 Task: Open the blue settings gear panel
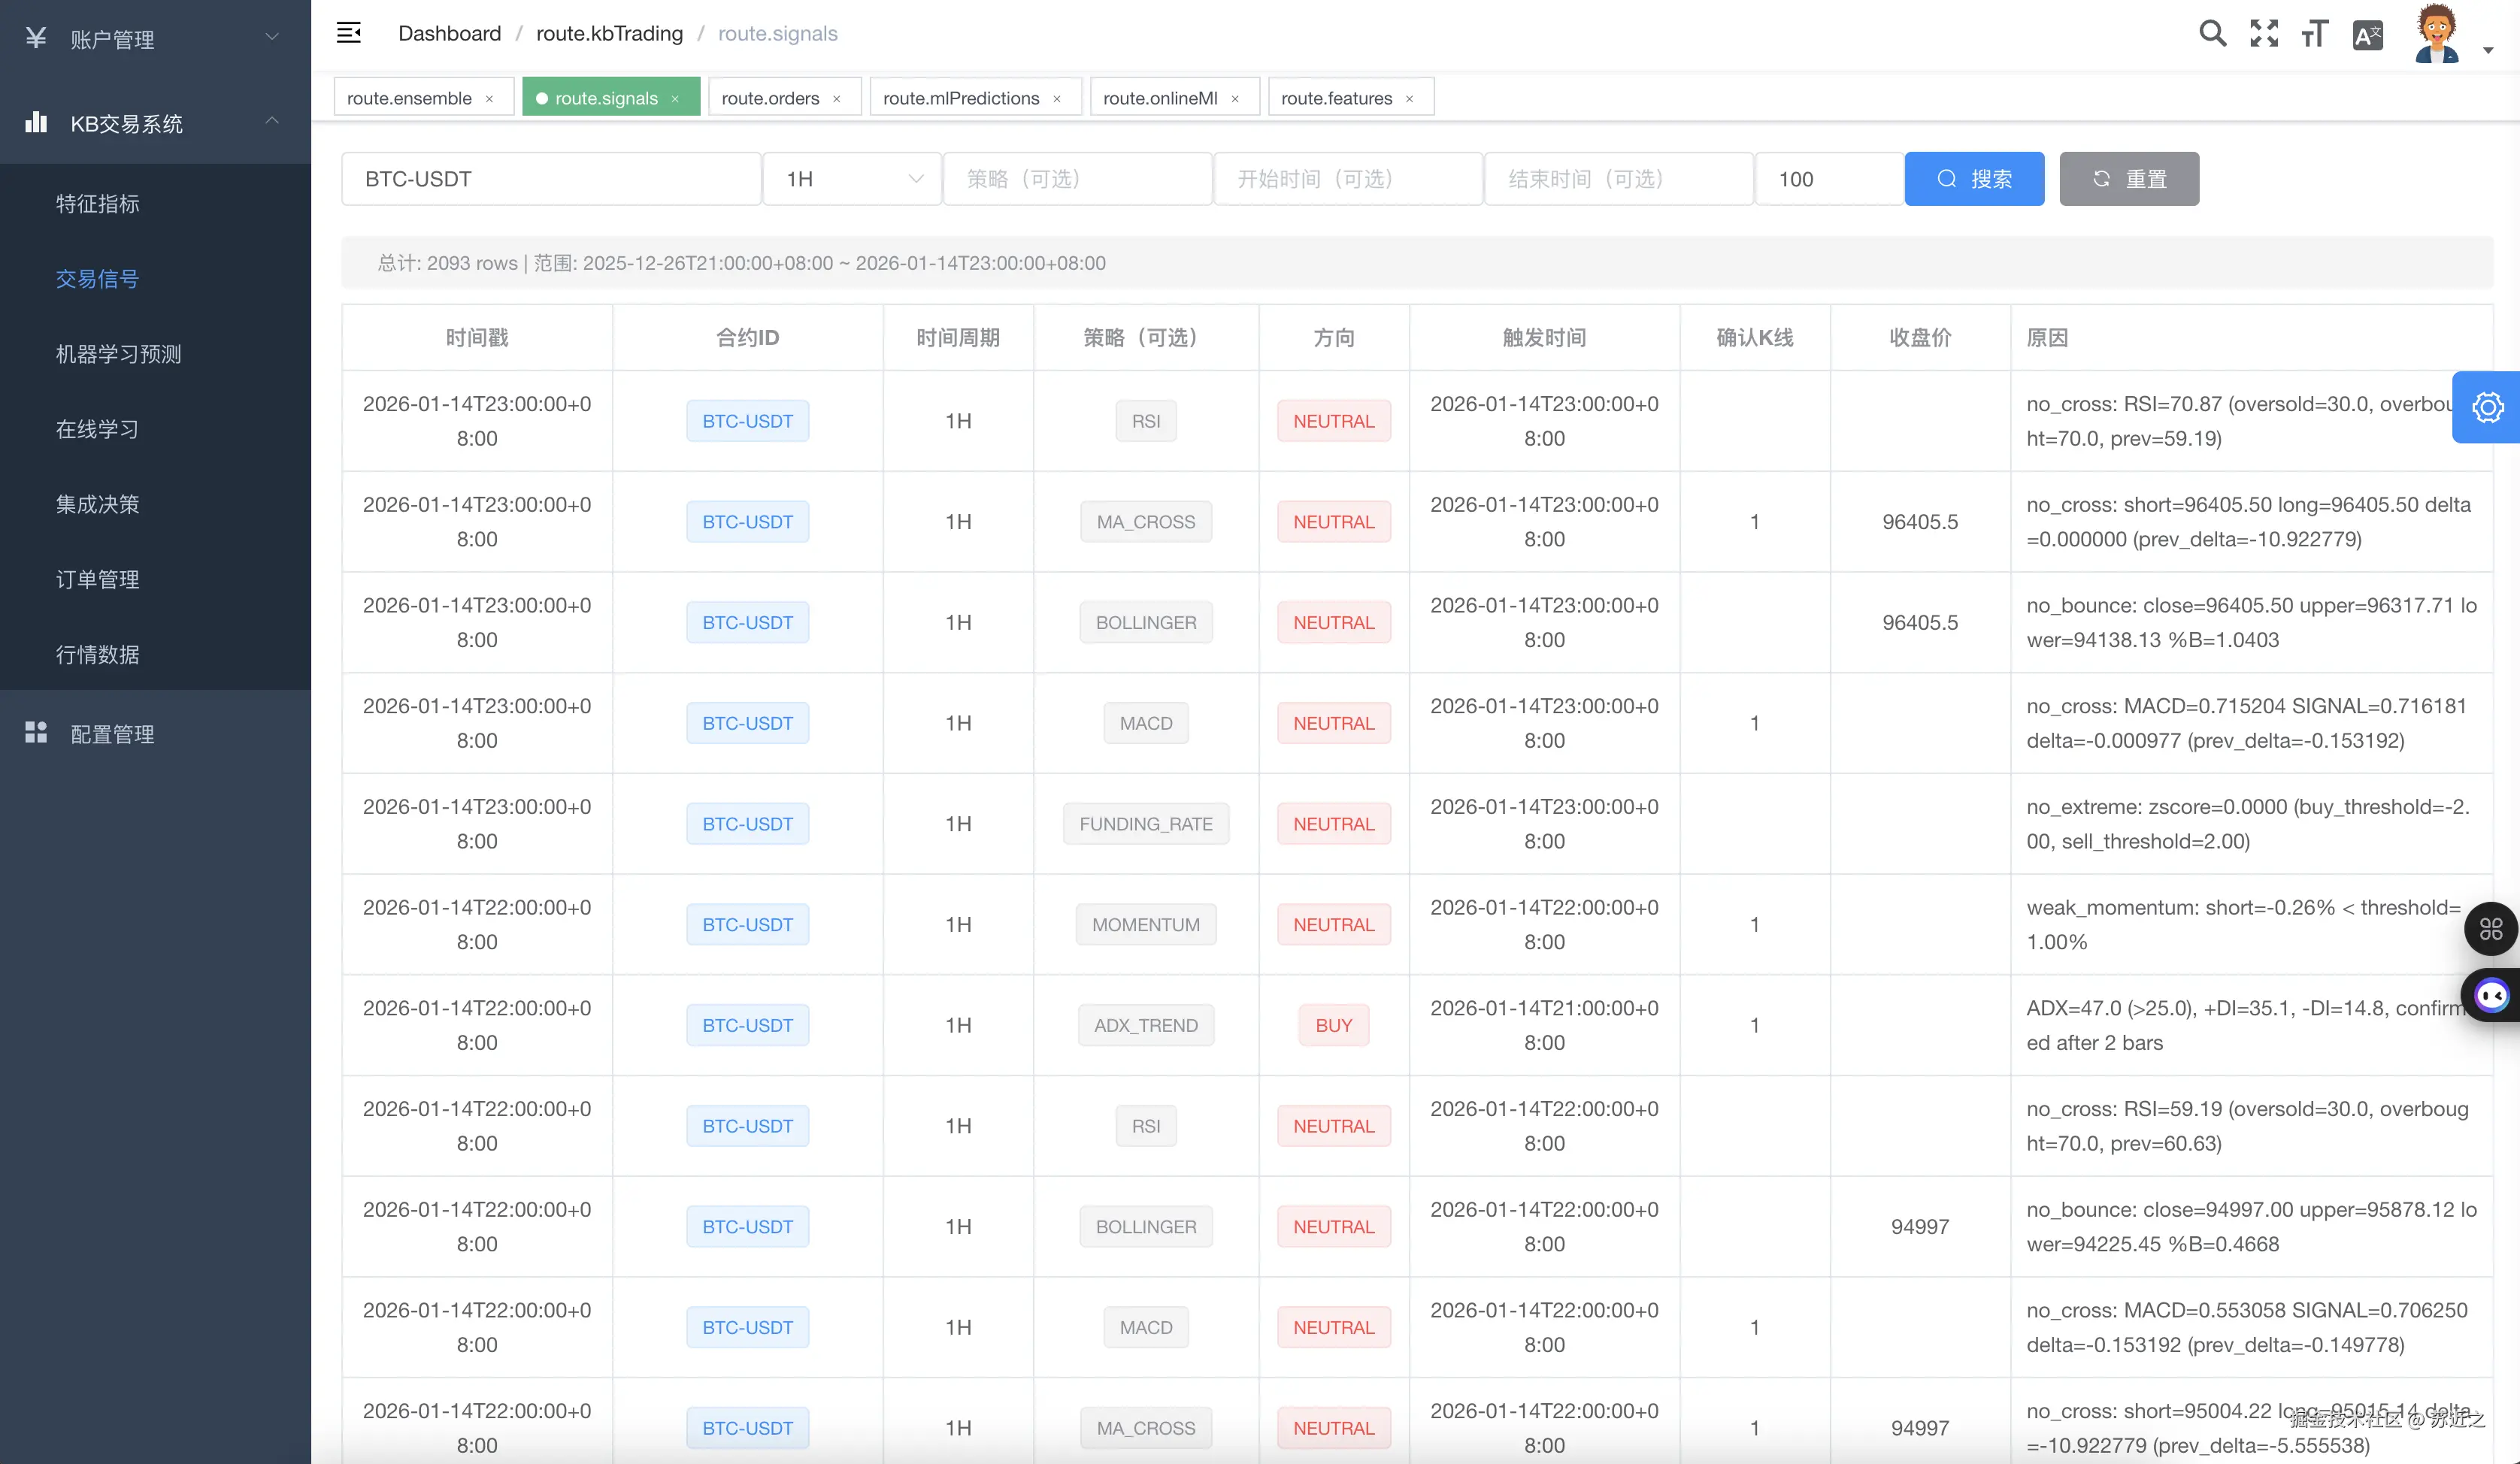pyautogui.click(x=2487, y=407)
